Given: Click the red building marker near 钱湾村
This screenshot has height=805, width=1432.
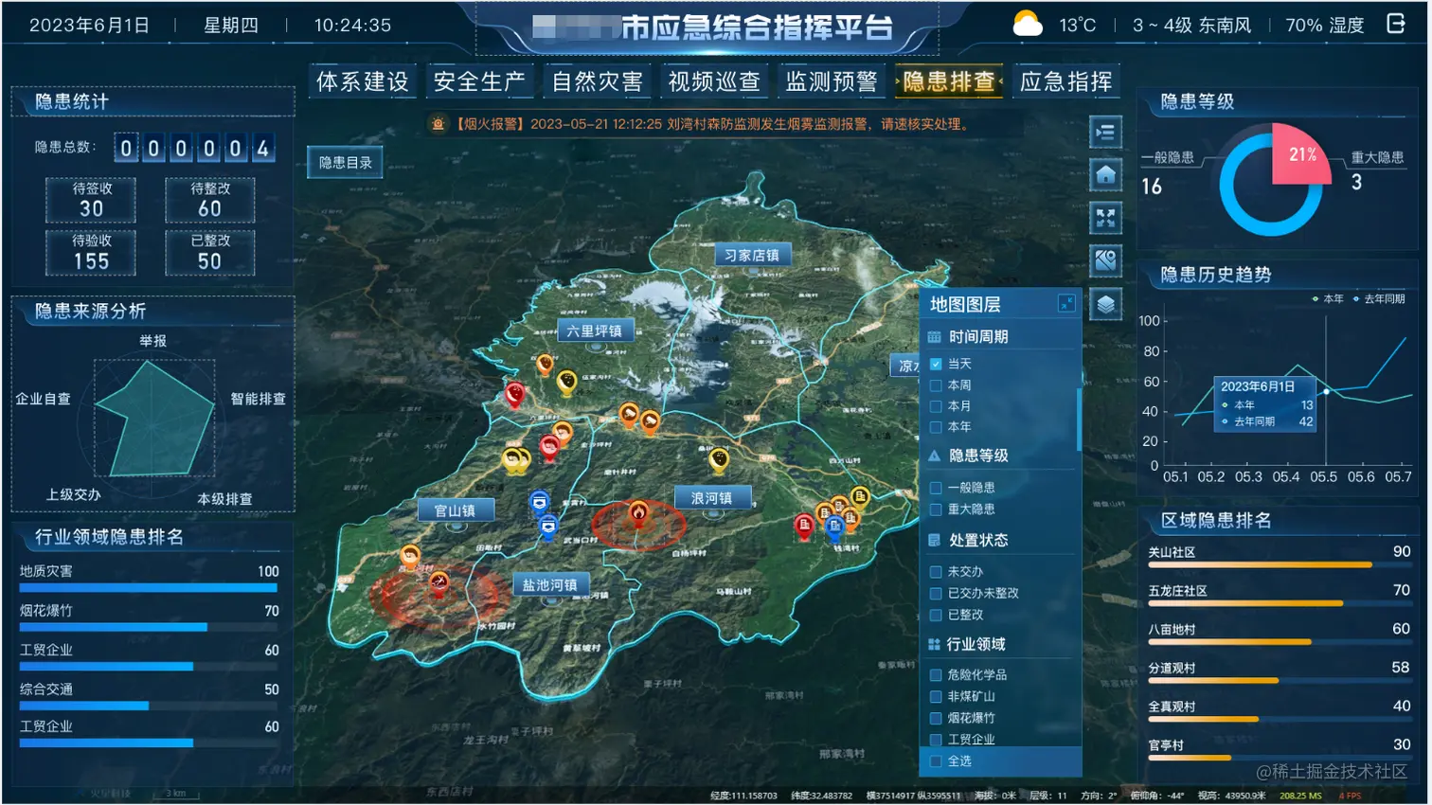Looking at the screenshot, I should 804,526.
